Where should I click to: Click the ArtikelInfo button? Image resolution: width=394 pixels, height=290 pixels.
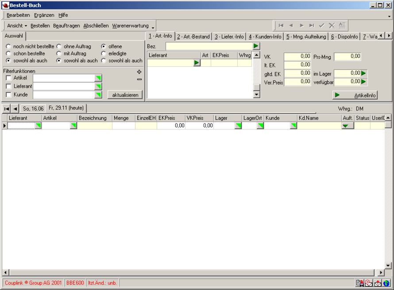pos(355,95)
